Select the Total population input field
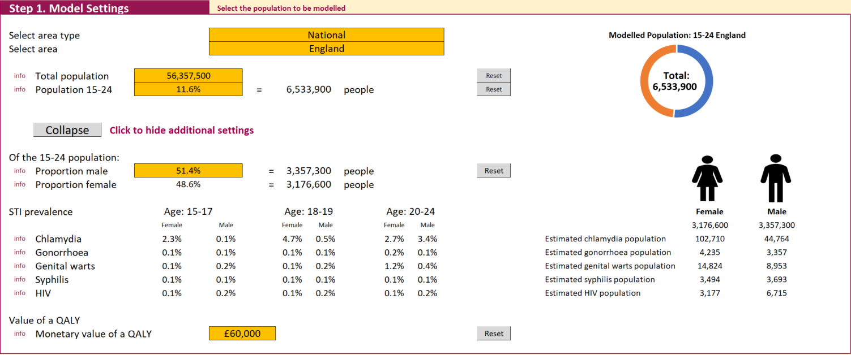The image size is (851, 355). click(x=189, y=76)
